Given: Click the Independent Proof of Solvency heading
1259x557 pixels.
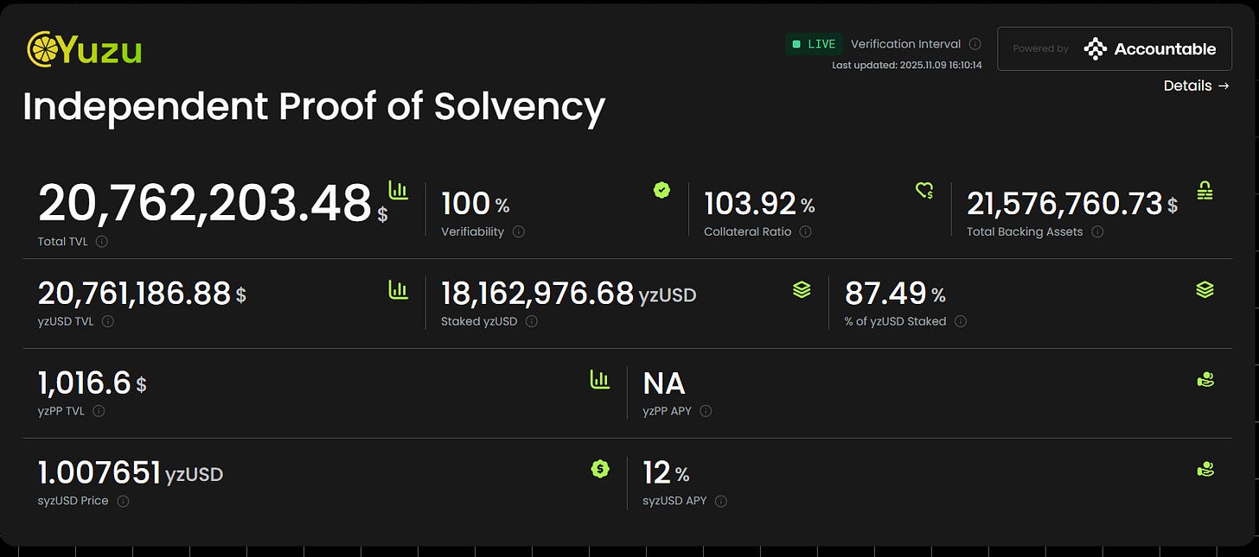Looking at the screenshot, I should (x=314, y=106).
